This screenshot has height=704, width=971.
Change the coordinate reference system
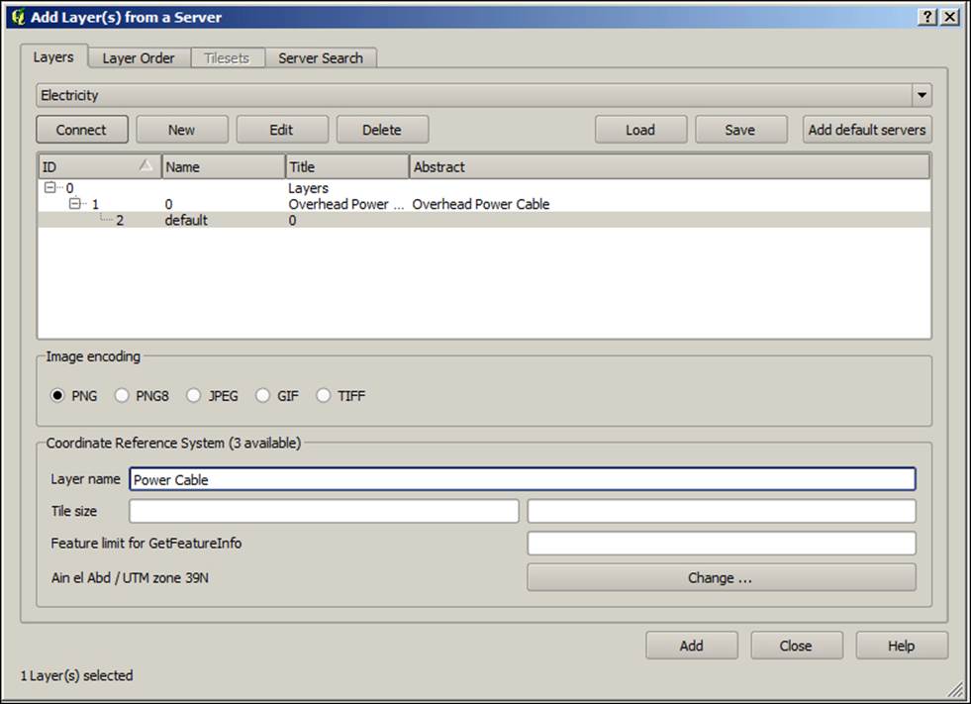pos(721,577)
